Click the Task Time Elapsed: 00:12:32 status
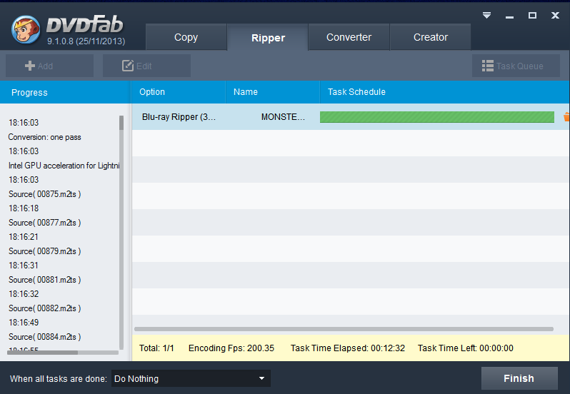The width and height of the screenshot is (570, 394). [x=348, y=348]
